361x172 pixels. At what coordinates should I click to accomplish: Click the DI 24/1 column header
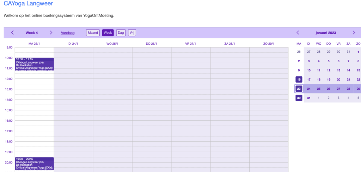pyautogui.click(x=73, y=44)
